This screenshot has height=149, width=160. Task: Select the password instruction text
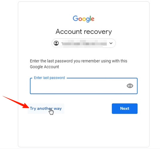point(78,64)
